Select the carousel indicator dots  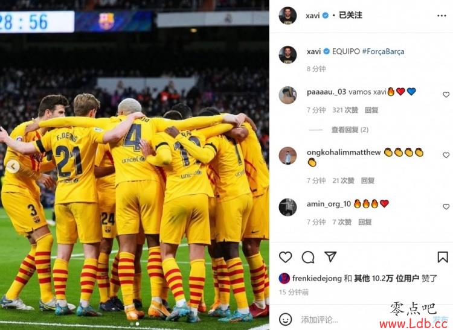(x=135, y=323)
